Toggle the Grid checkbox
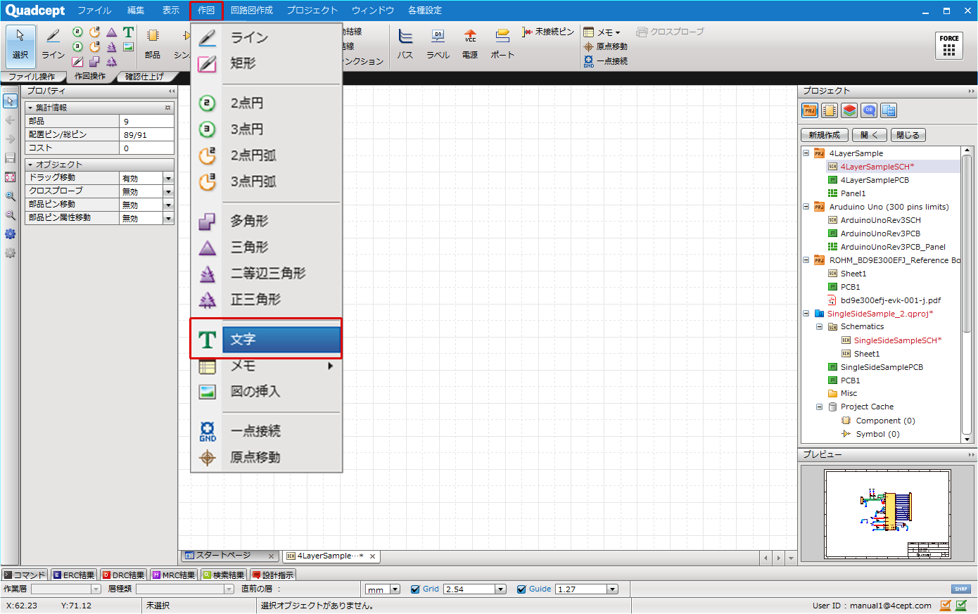 coord(415,589)
